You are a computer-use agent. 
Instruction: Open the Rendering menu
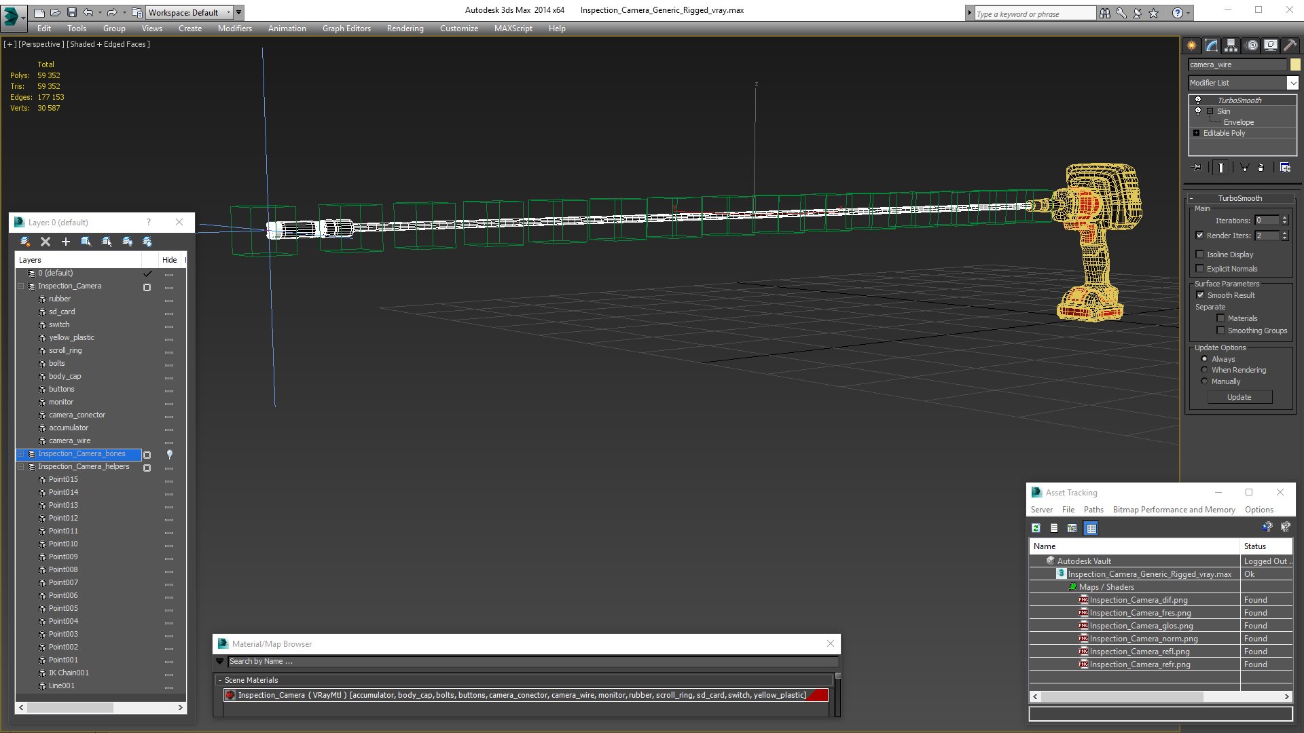[x=405, y=29]
